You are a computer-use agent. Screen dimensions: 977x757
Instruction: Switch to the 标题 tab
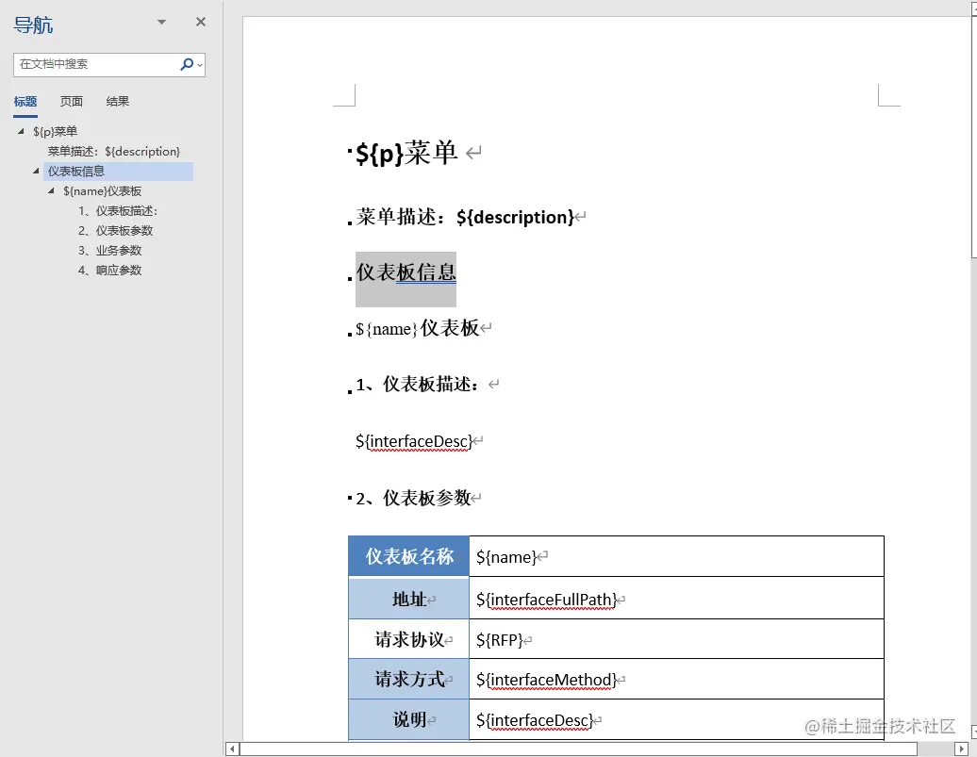point(25,102)
